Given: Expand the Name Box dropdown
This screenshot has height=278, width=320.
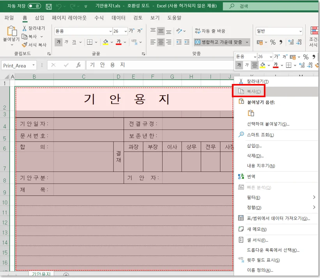Looking at the screenshot, I should (34, 65).
